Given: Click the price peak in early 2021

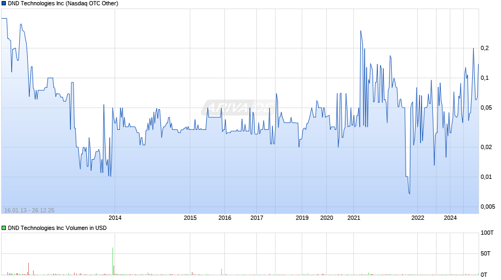Looking at the screenshot, I should pyautogui.click(x=361, y=31).
